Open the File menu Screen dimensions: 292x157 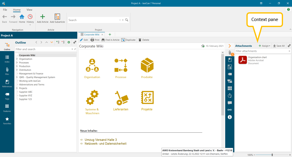click(x=5, y=10)
